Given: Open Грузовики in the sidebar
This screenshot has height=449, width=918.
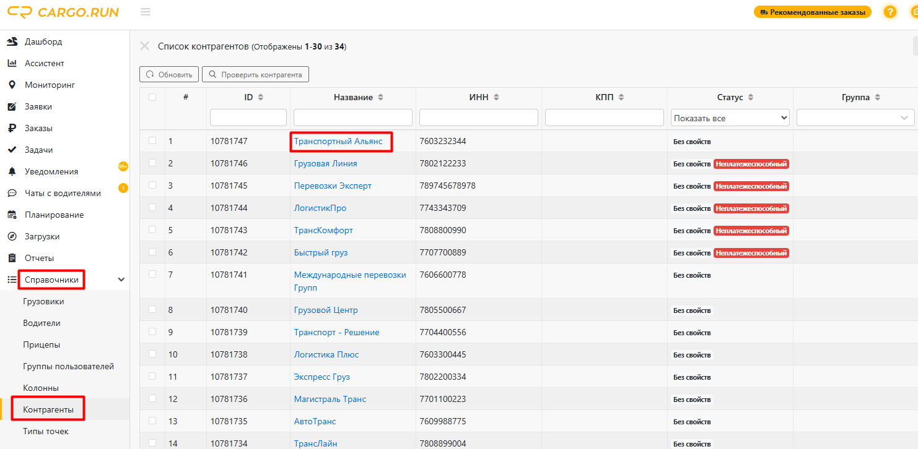Looking at the screenshot, I should point(43,302).
